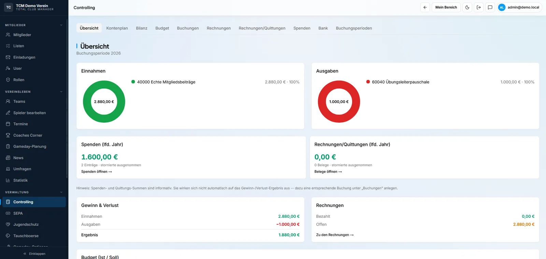Click the Listen icon in sidebar
This screenshot has height=259, width=546.
(8, 46)
